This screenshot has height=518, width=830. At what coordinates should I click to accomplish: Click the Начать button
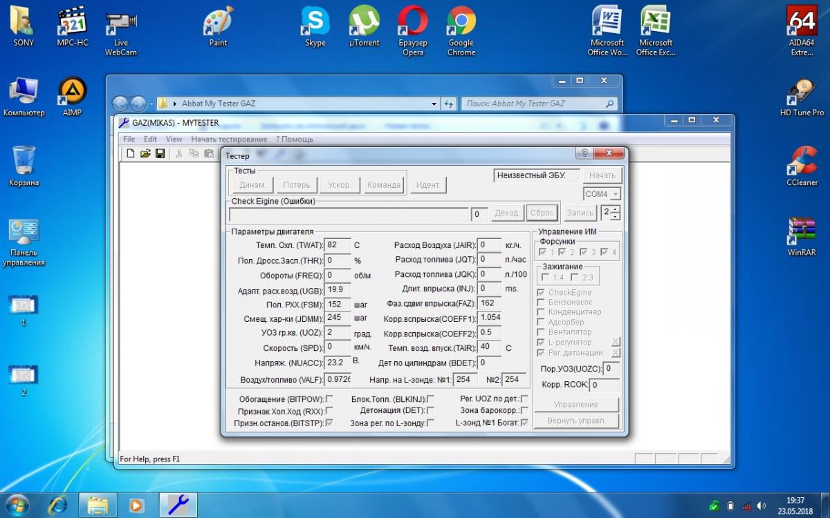click(x=602, y=175)
